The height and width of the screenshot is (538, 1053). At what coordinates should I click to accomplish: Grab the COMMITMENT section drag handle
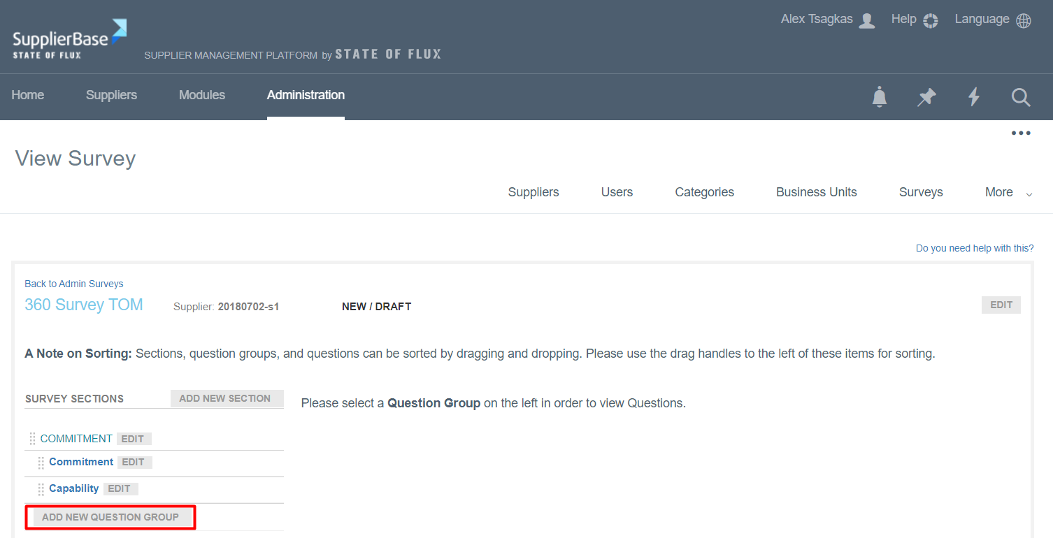pyautogui.click(x=32, y=439)
